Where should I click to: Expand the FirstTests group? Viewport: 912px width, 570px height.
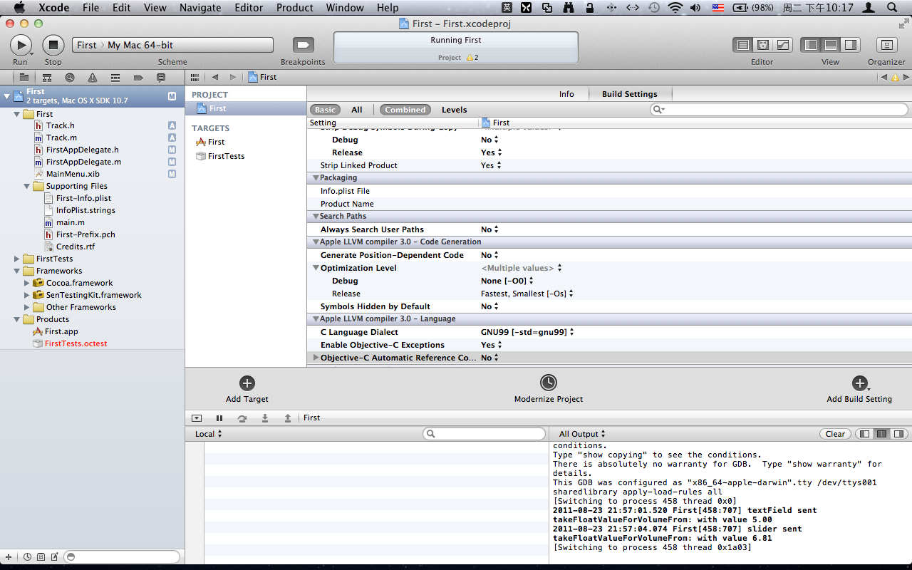coord(18,259)
